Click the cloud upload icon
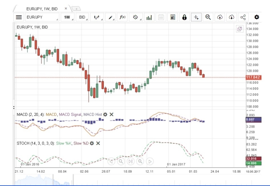 [220, 17]
